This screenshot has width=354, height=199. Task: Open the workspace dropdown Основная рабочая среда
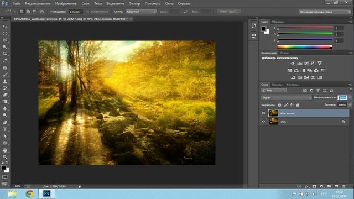click(325, 12)
